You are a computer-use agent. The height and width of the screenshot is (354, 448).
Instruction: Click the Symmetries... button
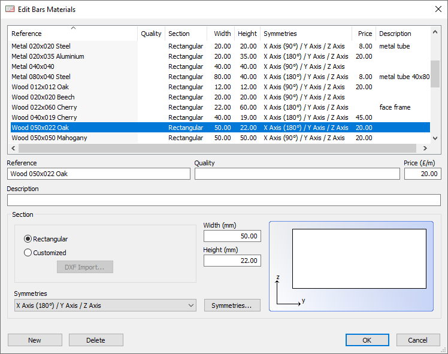tap(232, 305)
